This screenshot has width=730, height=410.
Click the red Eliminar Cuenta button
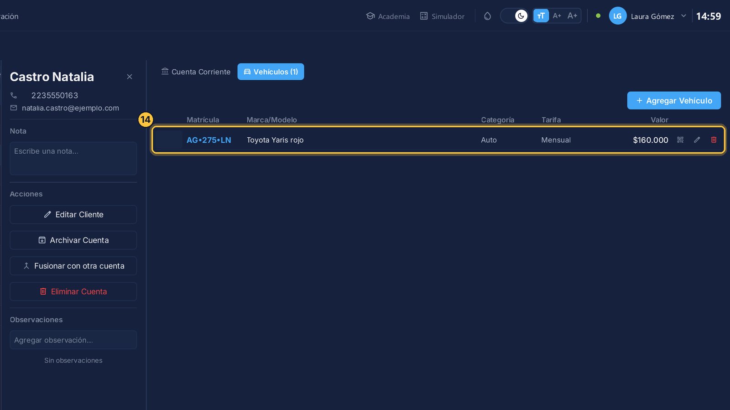[x=73, y=291]
